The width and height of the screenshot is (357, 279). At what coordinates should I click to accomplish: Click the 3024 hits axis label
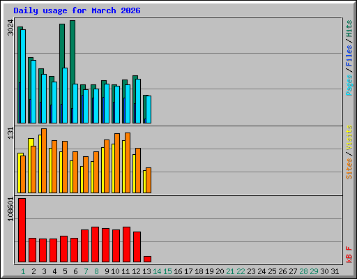coord(10,28)
